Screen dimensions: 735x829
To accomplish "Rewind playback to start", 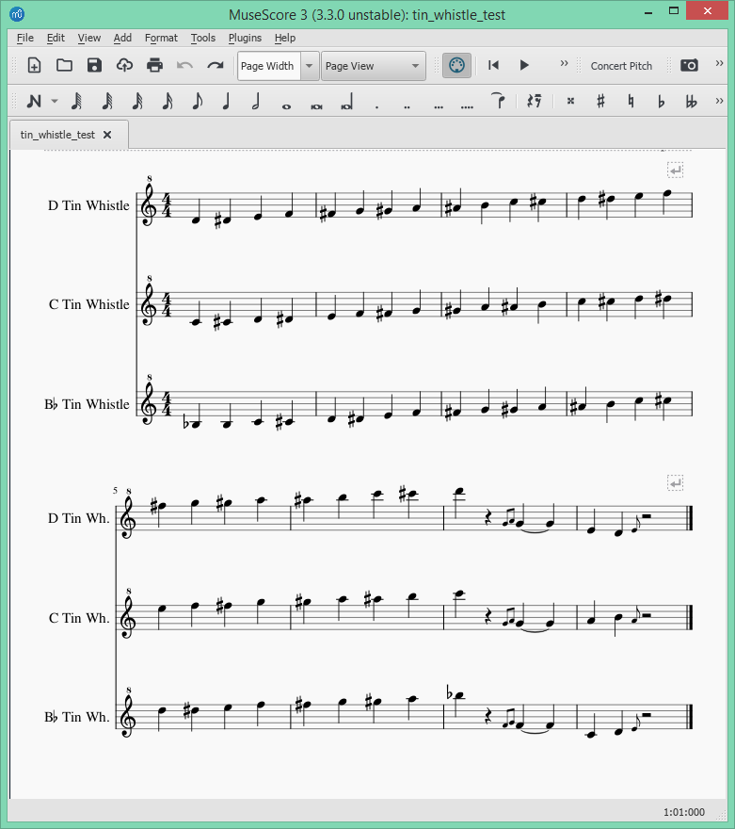I will point(494,66).
